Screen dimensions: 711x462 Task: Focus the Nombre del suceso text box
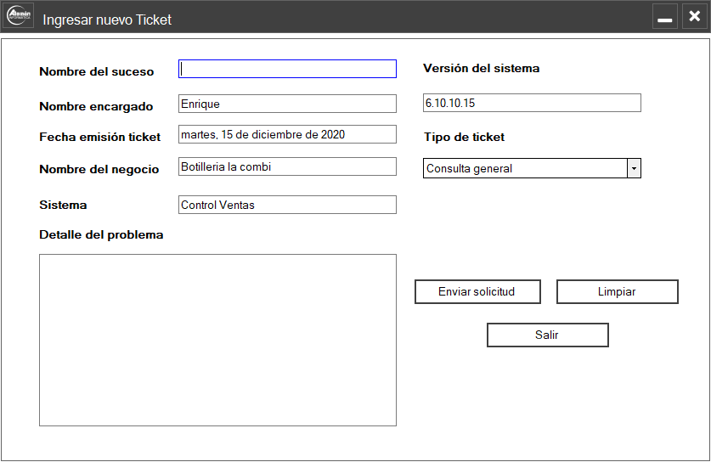(x=287, y=69)
